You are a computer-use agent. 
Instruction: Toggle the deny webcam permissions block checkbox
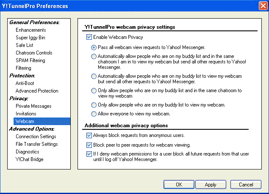(89, 154)
